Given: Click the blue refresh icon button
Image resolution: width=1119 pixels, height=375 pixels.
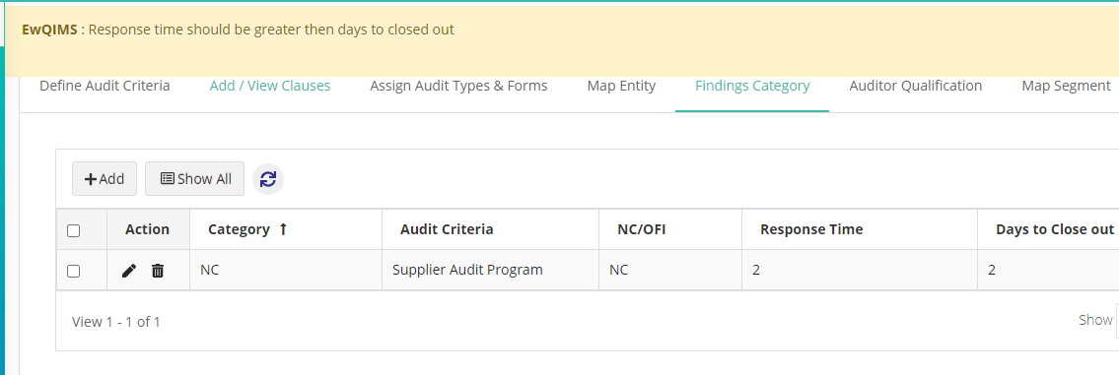Looking at the screenshot, I should click(268, 179).
